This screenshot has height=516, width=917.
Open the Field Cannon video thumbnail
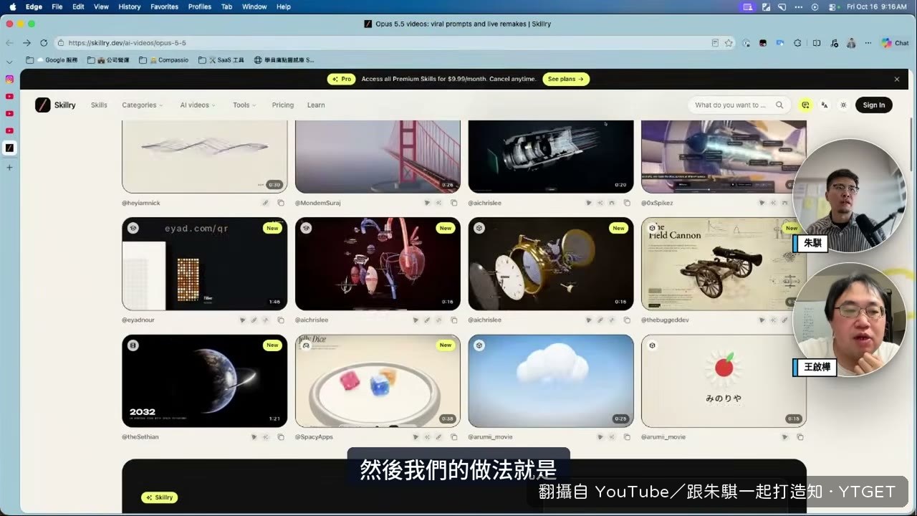724,264
